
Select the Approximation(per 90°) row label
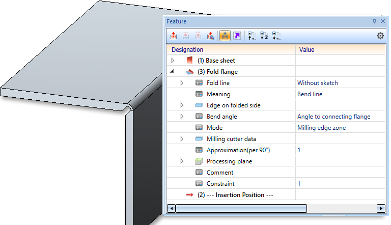pos(238,150)
